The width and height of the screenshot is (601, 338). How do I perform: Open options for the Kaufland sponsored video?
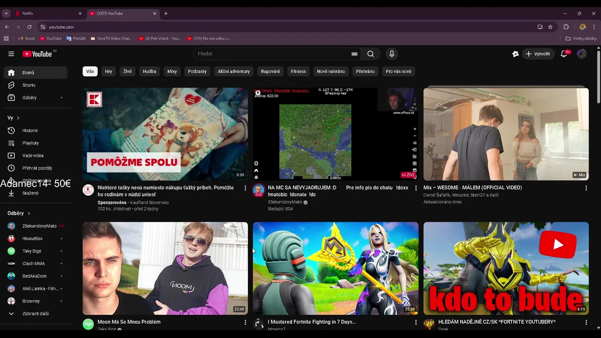(x=245, y=188)
